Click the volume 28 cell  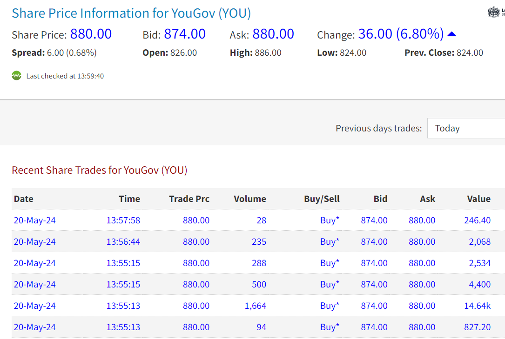[x=262, y=221]
